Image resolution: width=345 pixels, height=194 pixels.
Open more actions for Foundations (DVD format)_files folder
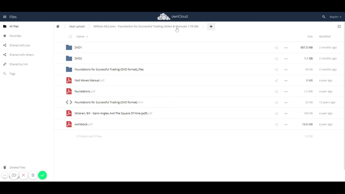(x=286, y=70)
